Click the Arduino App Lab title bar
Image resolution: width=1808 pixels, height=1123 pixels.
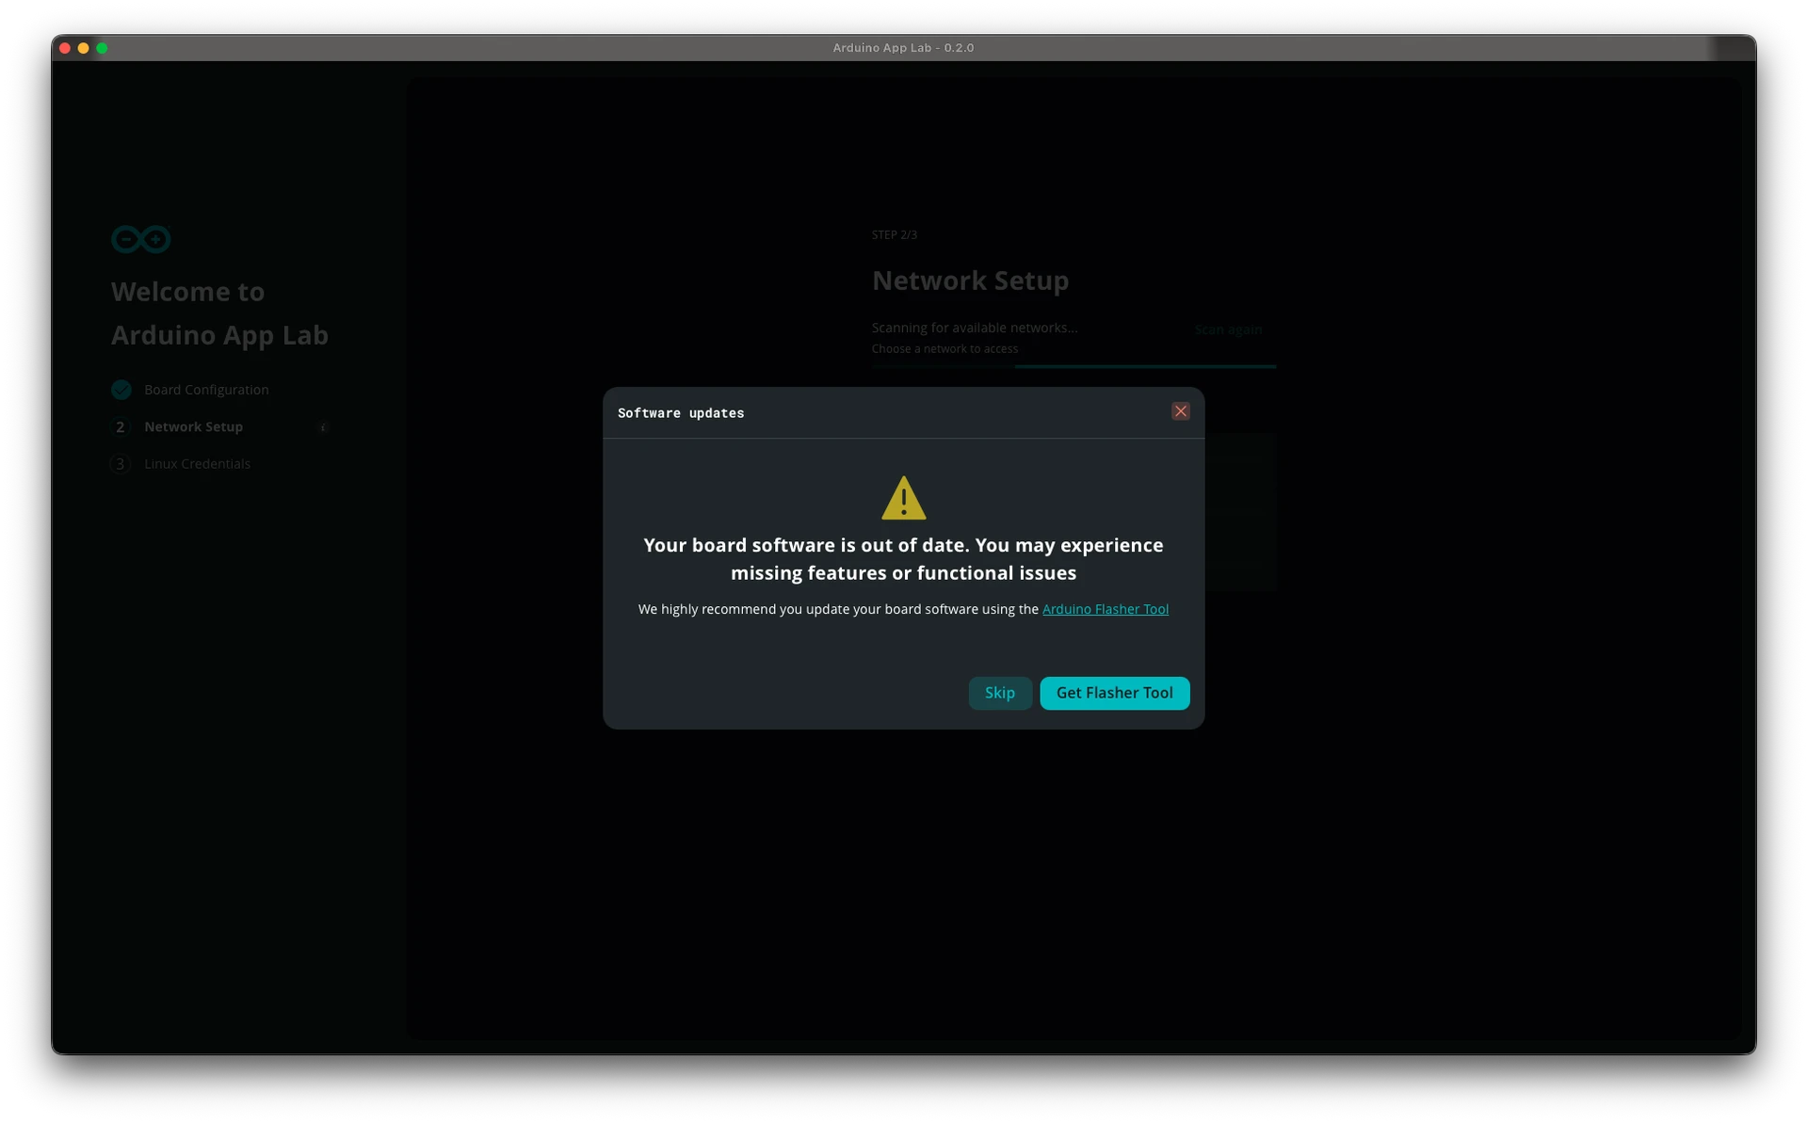pos(902,48)
